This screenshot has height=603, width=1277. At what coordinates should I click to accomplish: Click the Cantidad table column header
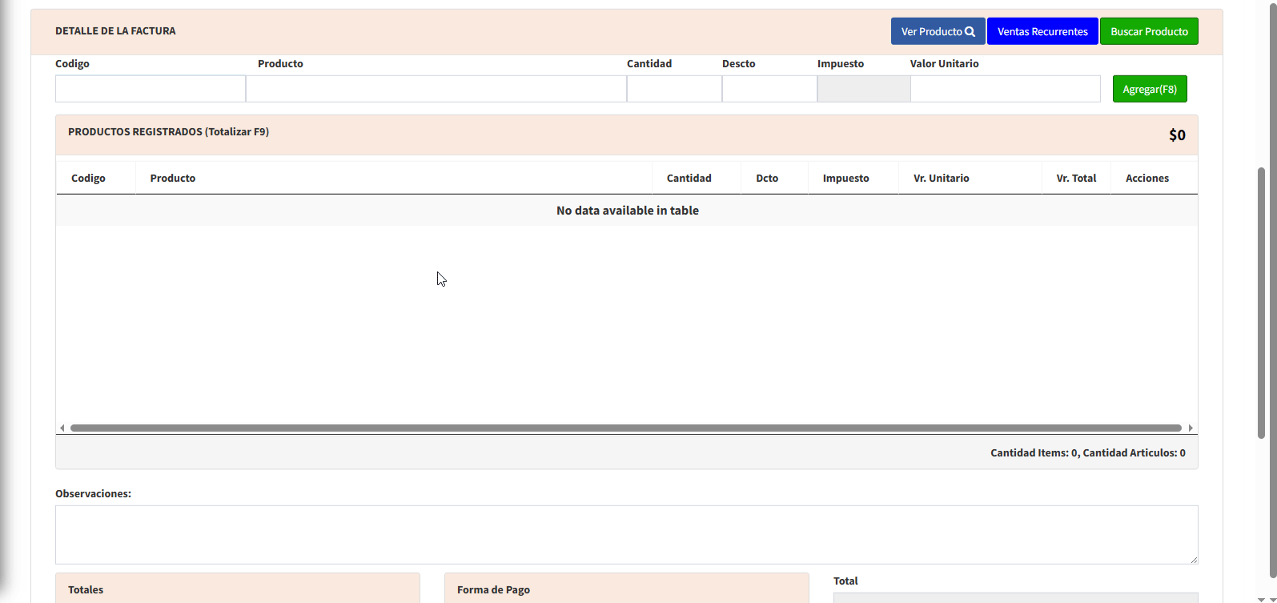point(689,179)
